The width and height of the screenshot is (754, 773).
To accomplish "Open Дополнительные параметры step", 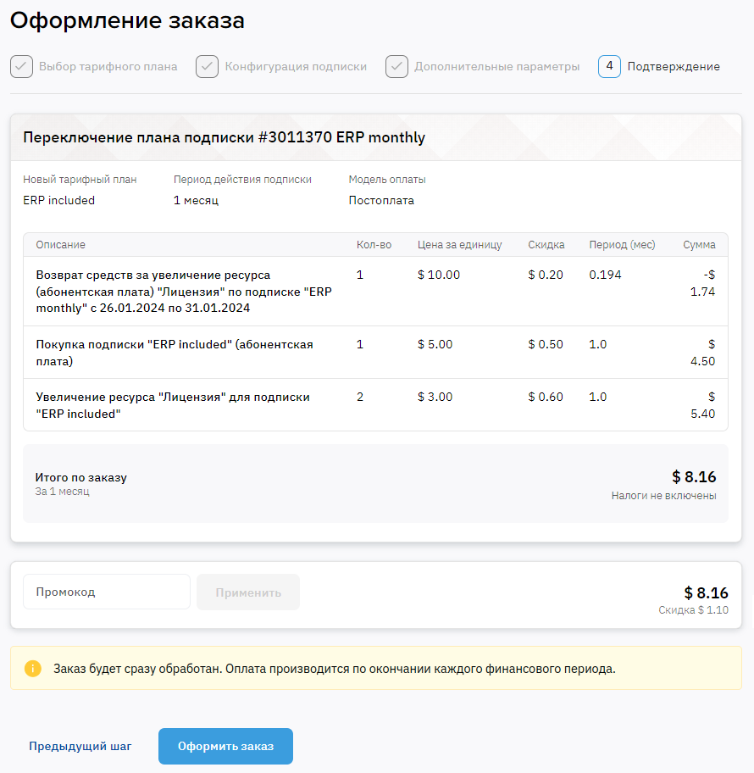I will (x=496, y=67).
